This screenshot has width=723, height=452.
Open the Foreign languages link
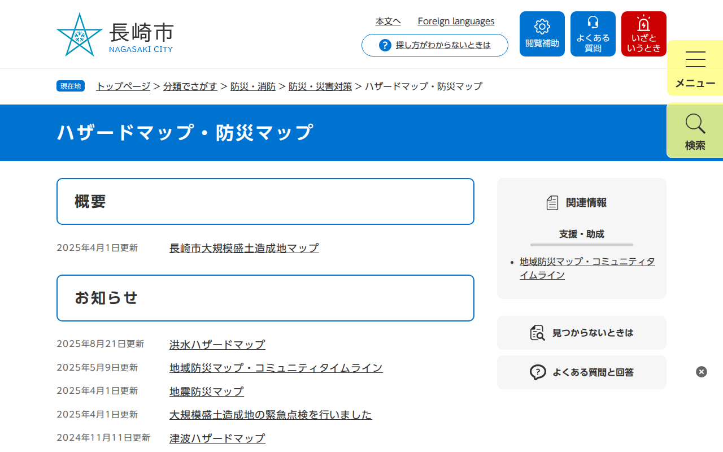456,21
